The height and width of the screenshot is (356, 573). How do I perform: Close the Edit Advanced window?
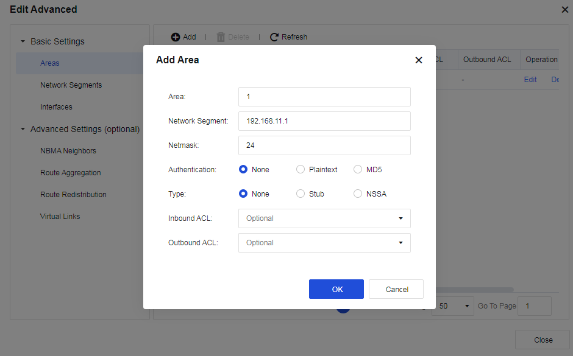point(564,10)
